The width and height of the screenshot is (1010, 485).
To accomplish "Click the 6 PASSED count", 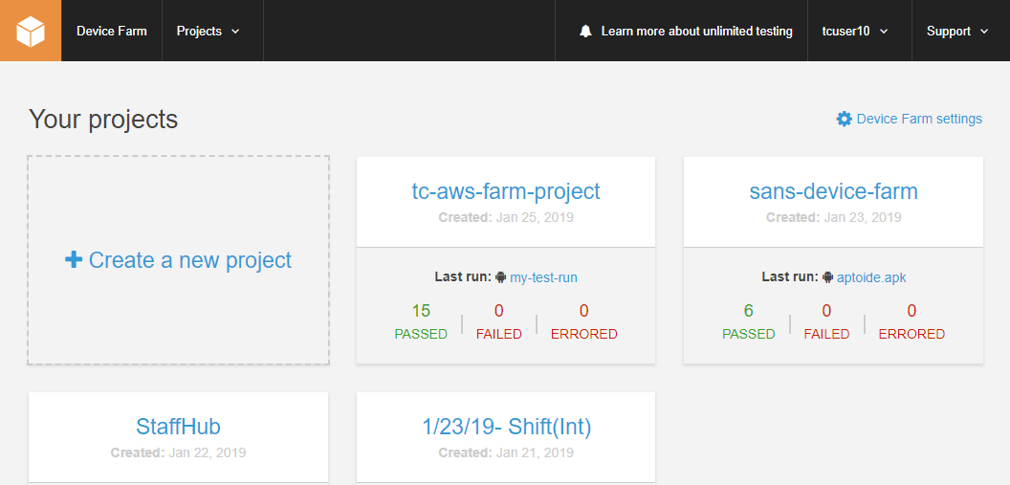I will coord(749,321).
